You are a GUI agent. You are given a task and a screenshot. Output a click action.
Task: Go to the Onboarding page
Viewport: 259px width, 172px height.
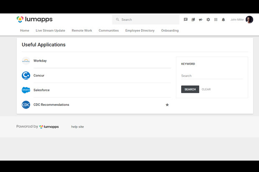[170, 30]
